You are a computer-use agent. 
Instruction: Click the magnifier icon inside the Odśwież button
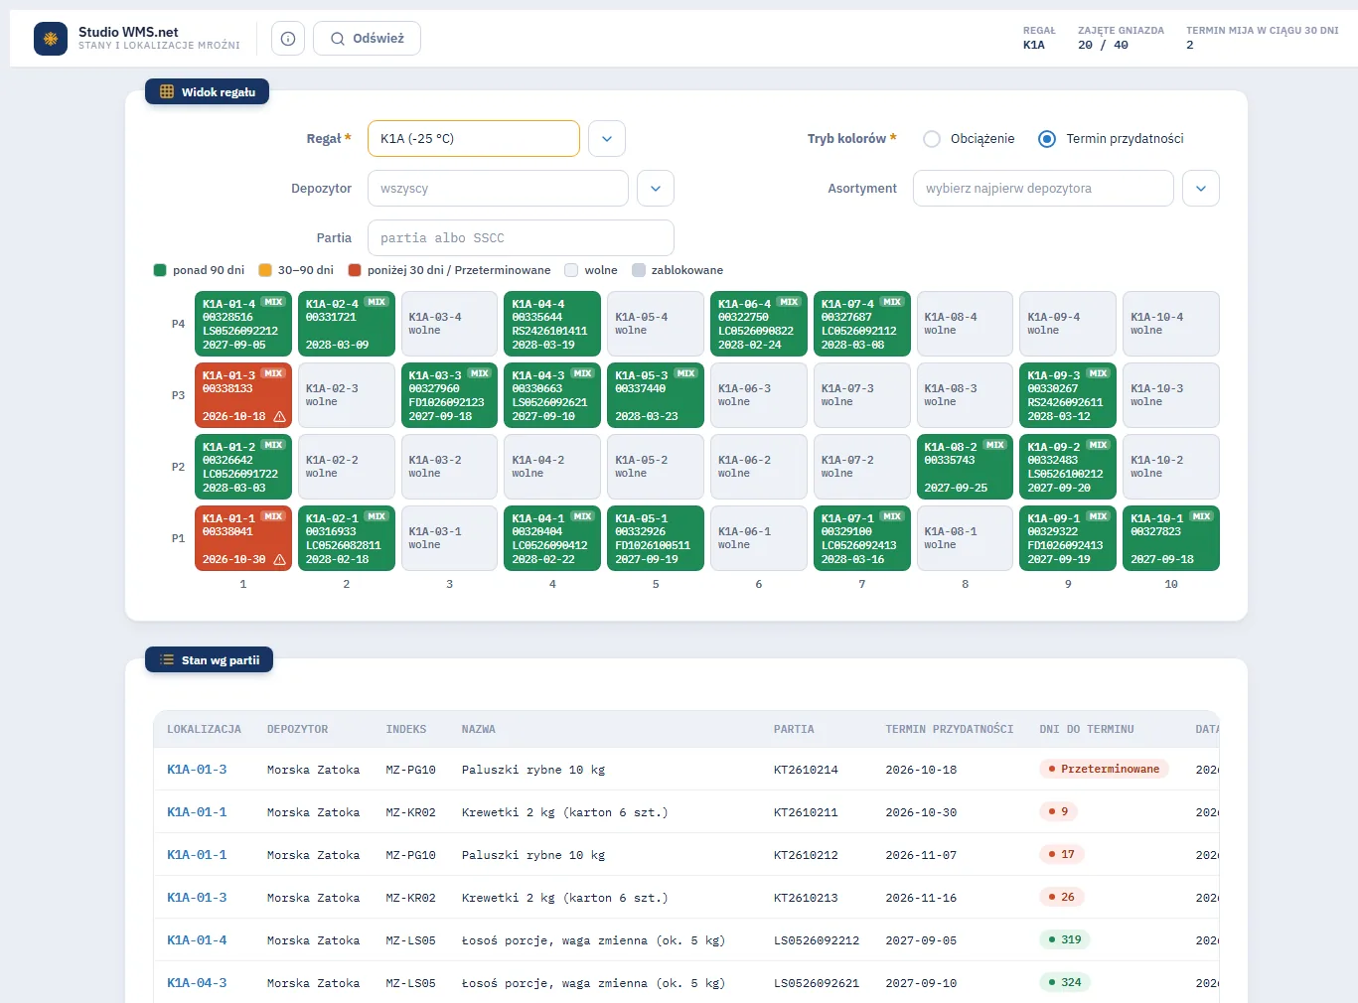(x=338, y=39)
